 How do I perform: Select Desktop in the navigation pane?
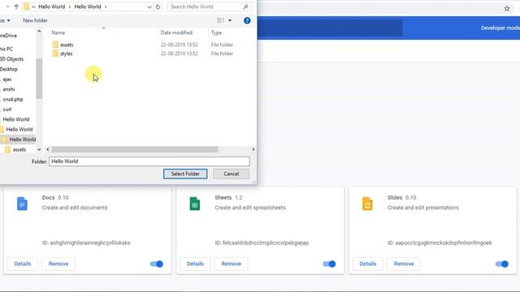(9, 69)
